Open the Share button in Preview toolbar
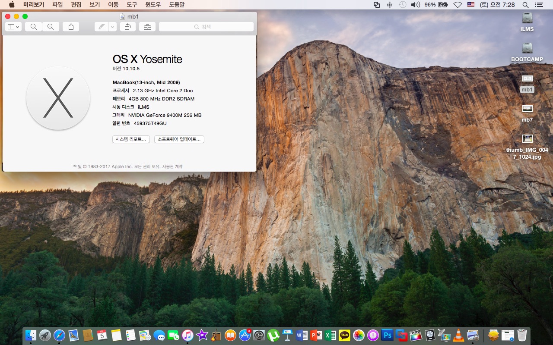553x345 pixels. click(x=71, y=27)
